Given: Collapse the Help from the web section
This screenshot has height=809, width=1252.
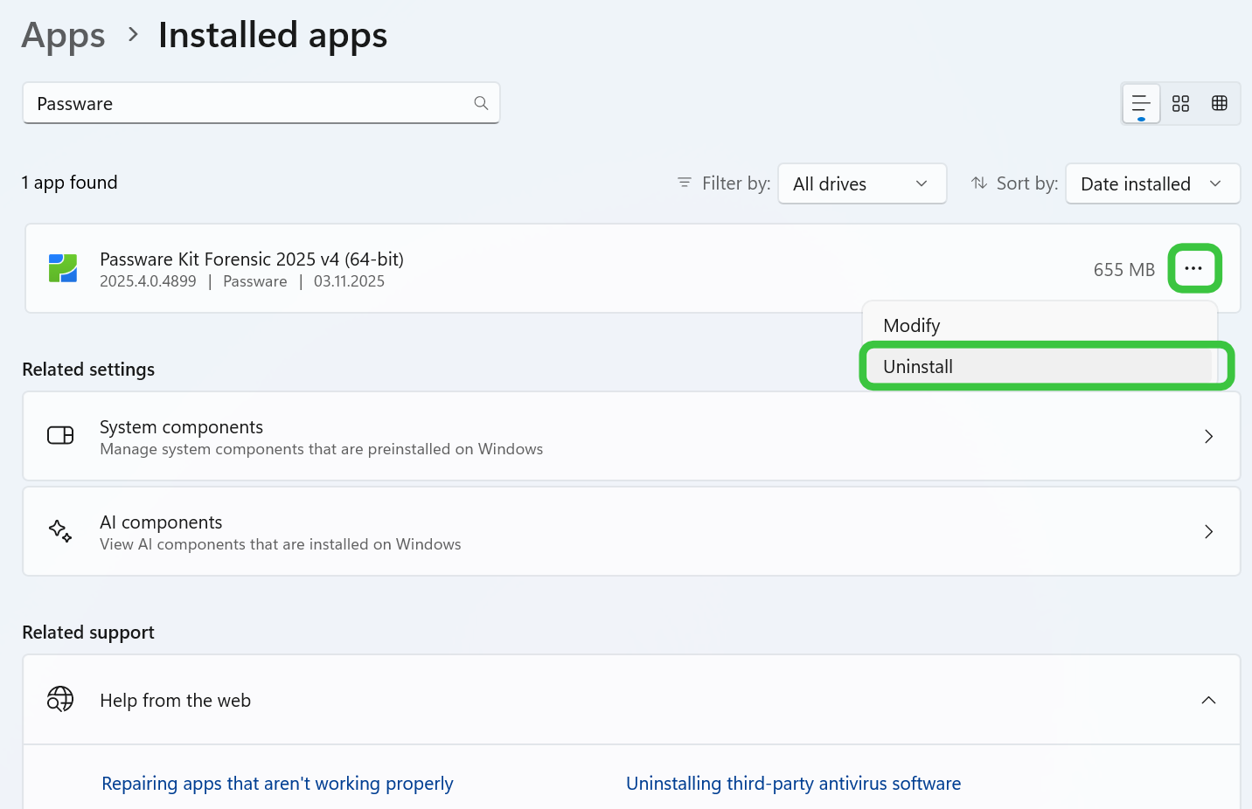Looking at the screenshot, I should point(1208,700).
